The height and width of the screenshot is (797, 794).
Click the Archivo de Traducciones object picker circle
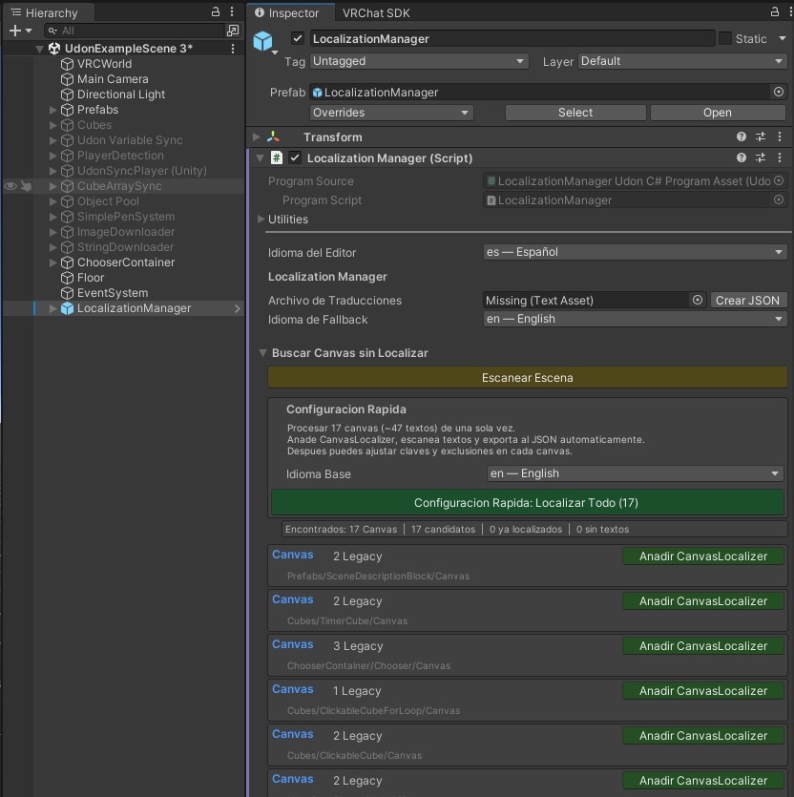point(696,300)
